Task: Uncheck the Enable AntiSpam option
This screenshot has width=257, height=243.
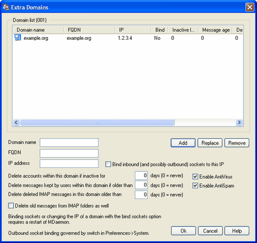Action: pyautogui.click(x=195, y=186)
